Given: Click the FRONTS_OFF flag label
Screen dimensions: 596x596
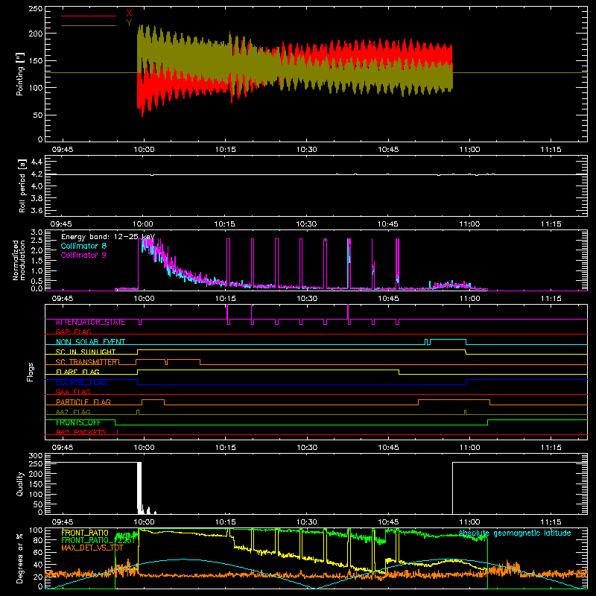Looking at the screenshot, I should 78,422.
